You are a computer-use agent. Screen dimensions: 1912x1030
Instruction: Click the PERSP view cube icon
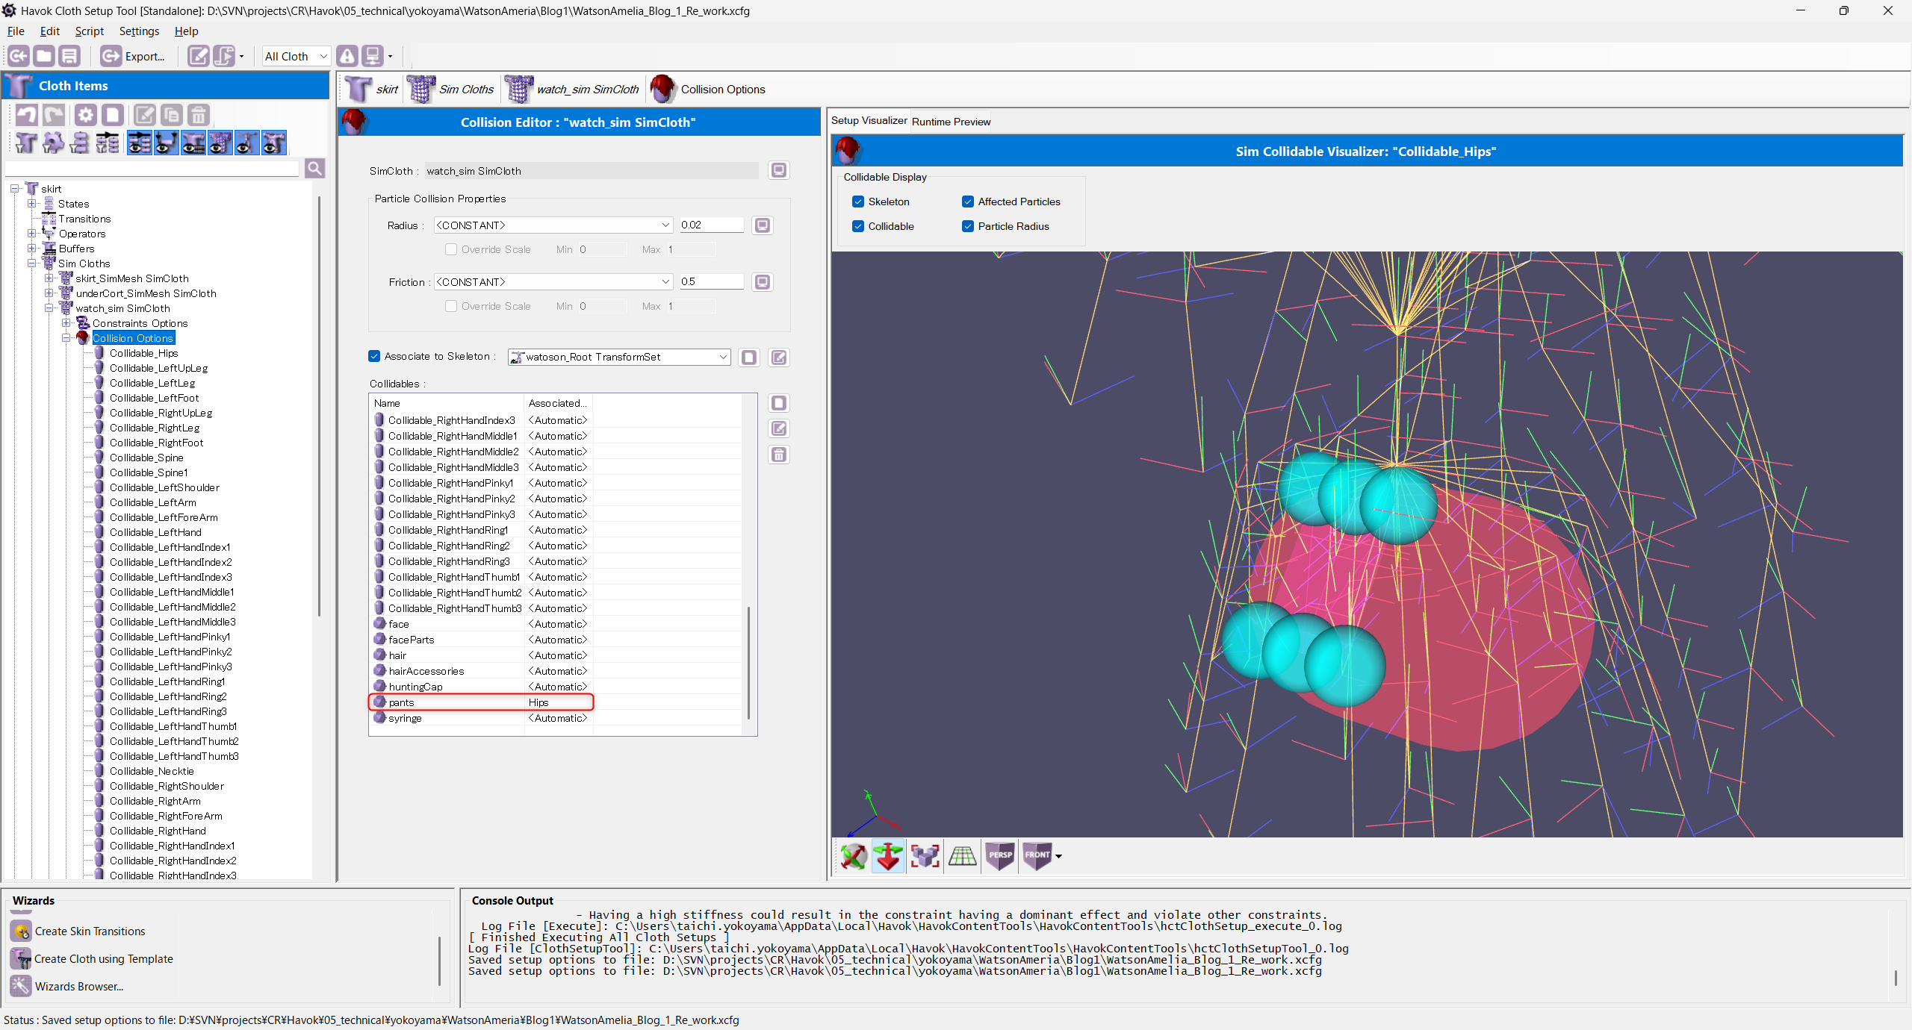(x=1000, y=856)
